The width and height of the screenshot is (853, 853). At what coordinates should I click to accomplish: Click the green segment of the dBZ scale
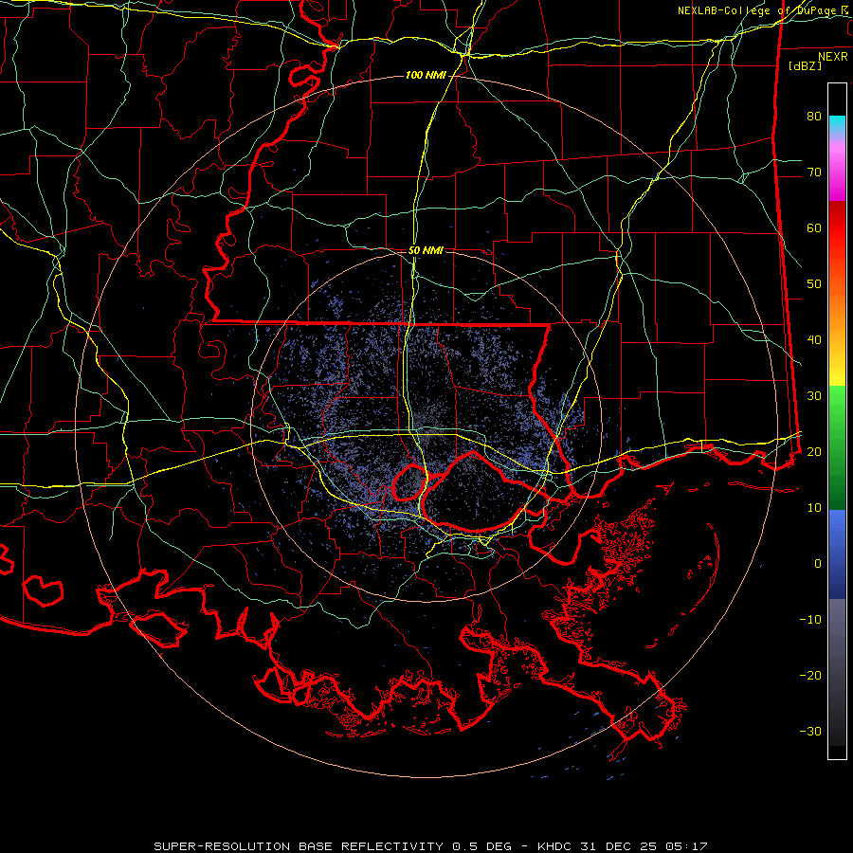tap(837, 447)
